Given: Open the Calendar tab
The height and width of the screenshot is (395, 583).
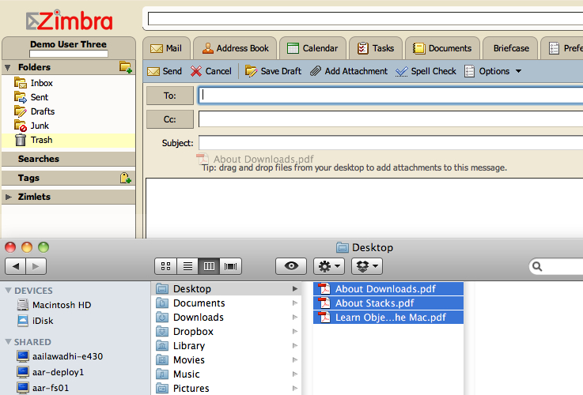Looking at the screenshot, I should click(312, 48).
